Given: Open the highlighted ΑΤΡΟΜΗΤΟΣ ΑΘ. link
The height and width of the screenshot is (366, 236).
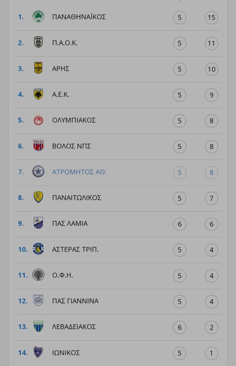Looking at the screenshot, I should (x=79, y=172).
